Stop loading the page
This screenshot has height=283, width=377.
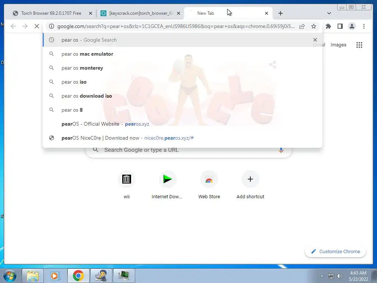[37, 26]
